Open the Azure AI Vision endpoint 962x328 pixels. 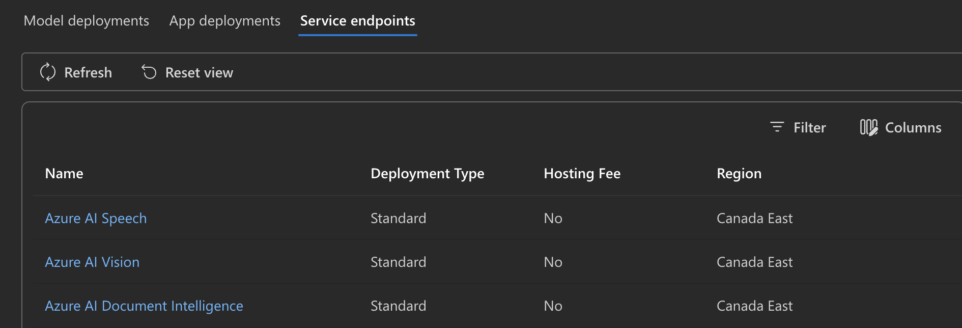(92, 262)
